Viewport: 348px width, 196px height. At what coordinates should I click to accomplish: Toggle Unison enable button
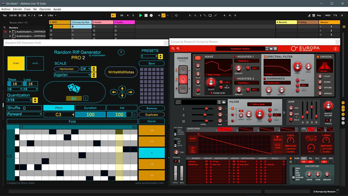coord(318,57)
